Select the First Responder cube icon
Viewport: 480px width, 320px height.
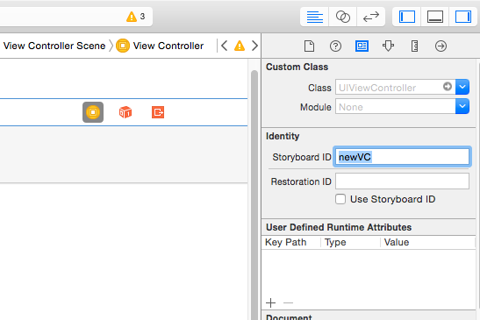pyautogui.click(x=125, y=112)
